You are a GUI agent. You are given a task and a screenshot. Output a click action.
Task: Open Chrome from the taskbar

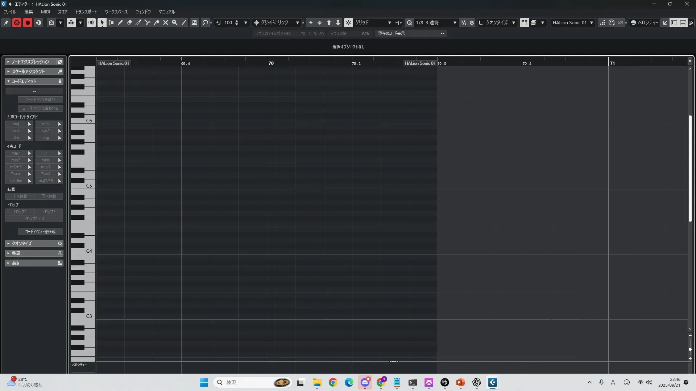333,382
